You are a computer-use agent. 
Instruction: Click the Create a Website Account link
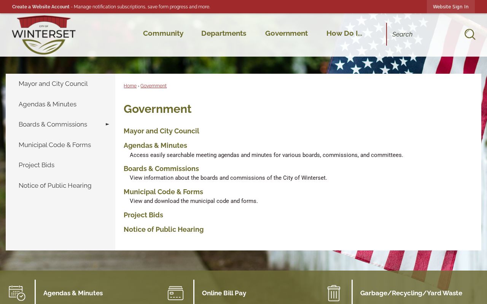point(41,7)
